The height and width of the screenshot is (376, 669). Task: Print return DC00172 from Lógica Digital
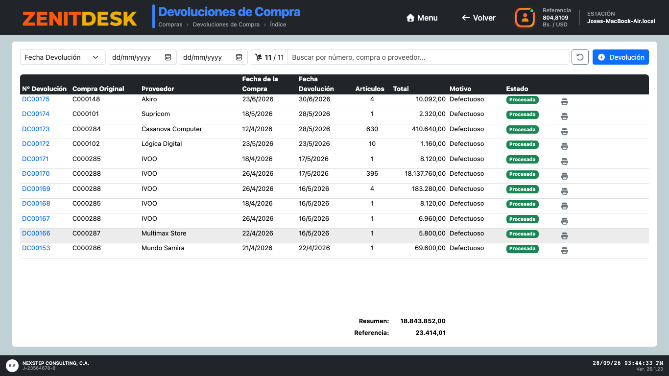[565, 146]
